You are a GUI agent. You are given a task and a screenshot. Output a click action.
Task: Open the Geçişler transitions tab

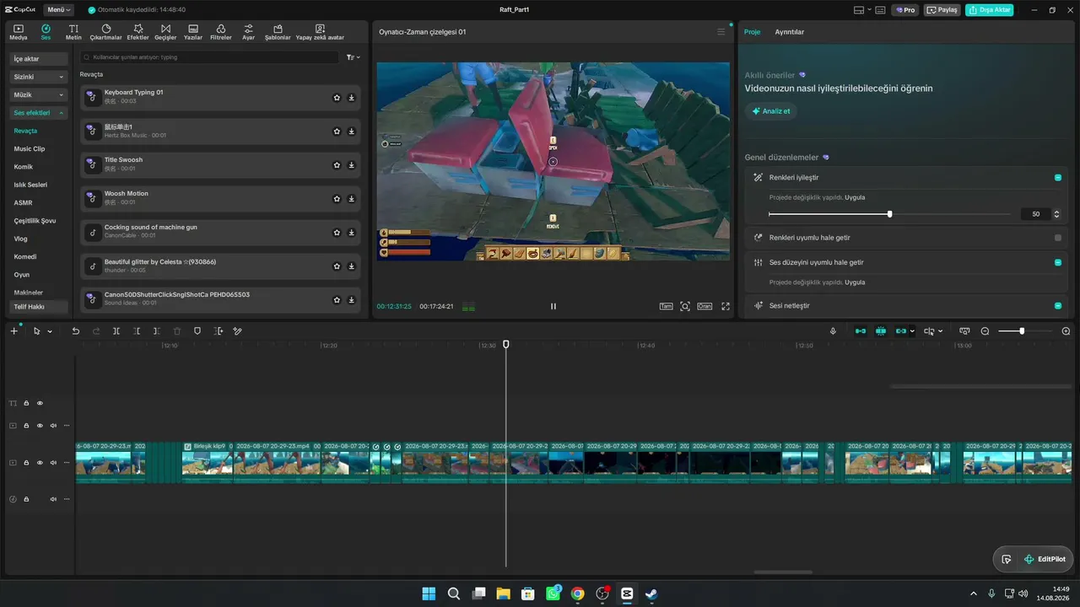[165, 32]
